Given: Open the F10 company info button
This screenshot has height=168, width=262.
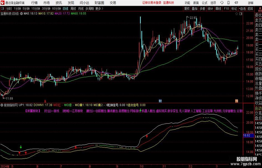Looking at the screenshot, I should pos(227,9).
